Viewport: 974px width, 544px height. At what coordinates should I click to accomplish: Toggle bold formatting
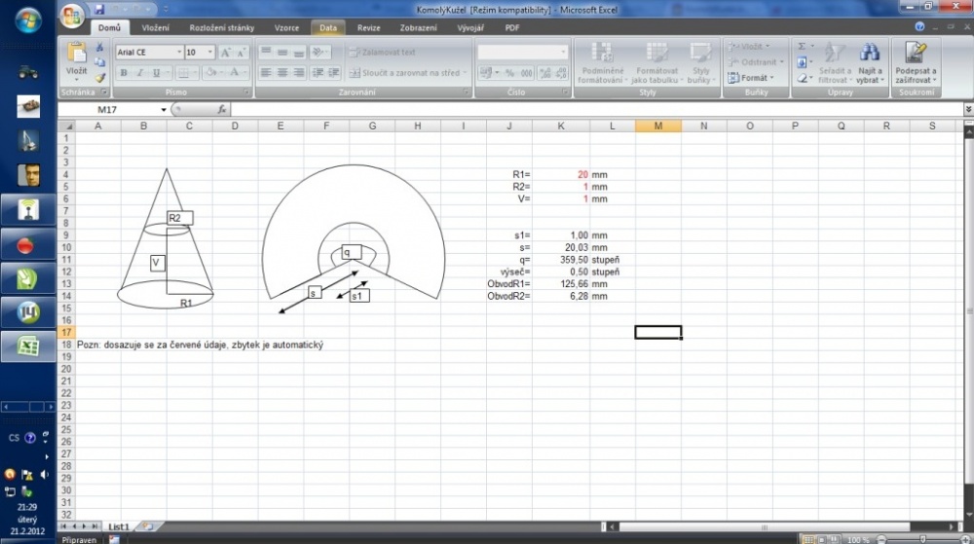(124, 73)
